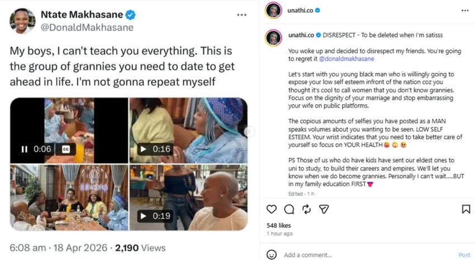The image size is (475, 261).
Task: Toggle closed captions on the first video
Action: [x=65, y=149]
